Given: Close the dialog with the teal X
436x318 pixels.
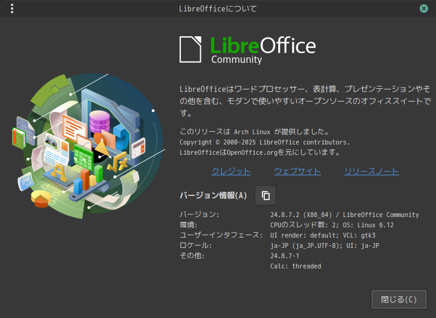Looking at the screenshot, I should [424, 8].
